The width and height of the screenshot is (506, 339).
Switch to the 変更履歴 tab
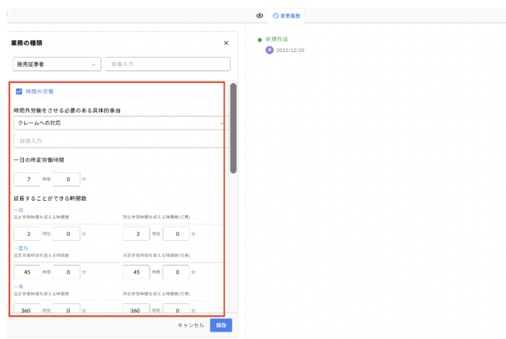(x=286, y=16)
